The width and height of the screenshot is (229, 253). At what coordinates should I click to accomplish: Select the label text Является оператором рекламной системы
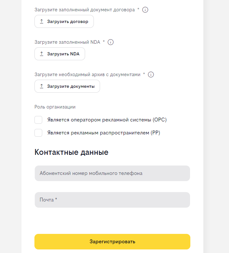click(x=99, y=120)
